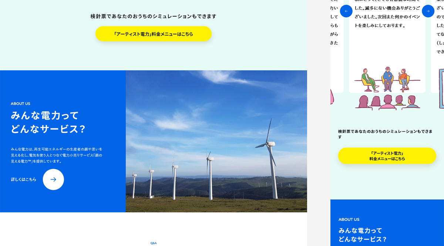Click the seated people illustration on testimonial card
Image resolution: width=444 pixels, height=246 pixels.
387,88
